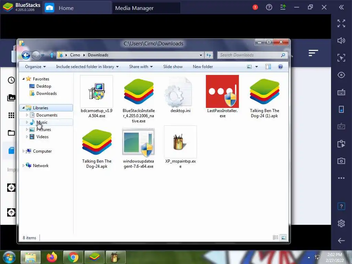
Task: Click Explorer back navigation arrow
Action: (26, 55)
